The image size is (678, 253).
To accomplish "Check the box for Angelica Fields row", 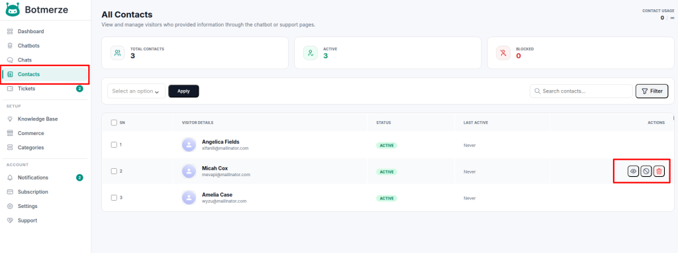I will coord(114,145).
